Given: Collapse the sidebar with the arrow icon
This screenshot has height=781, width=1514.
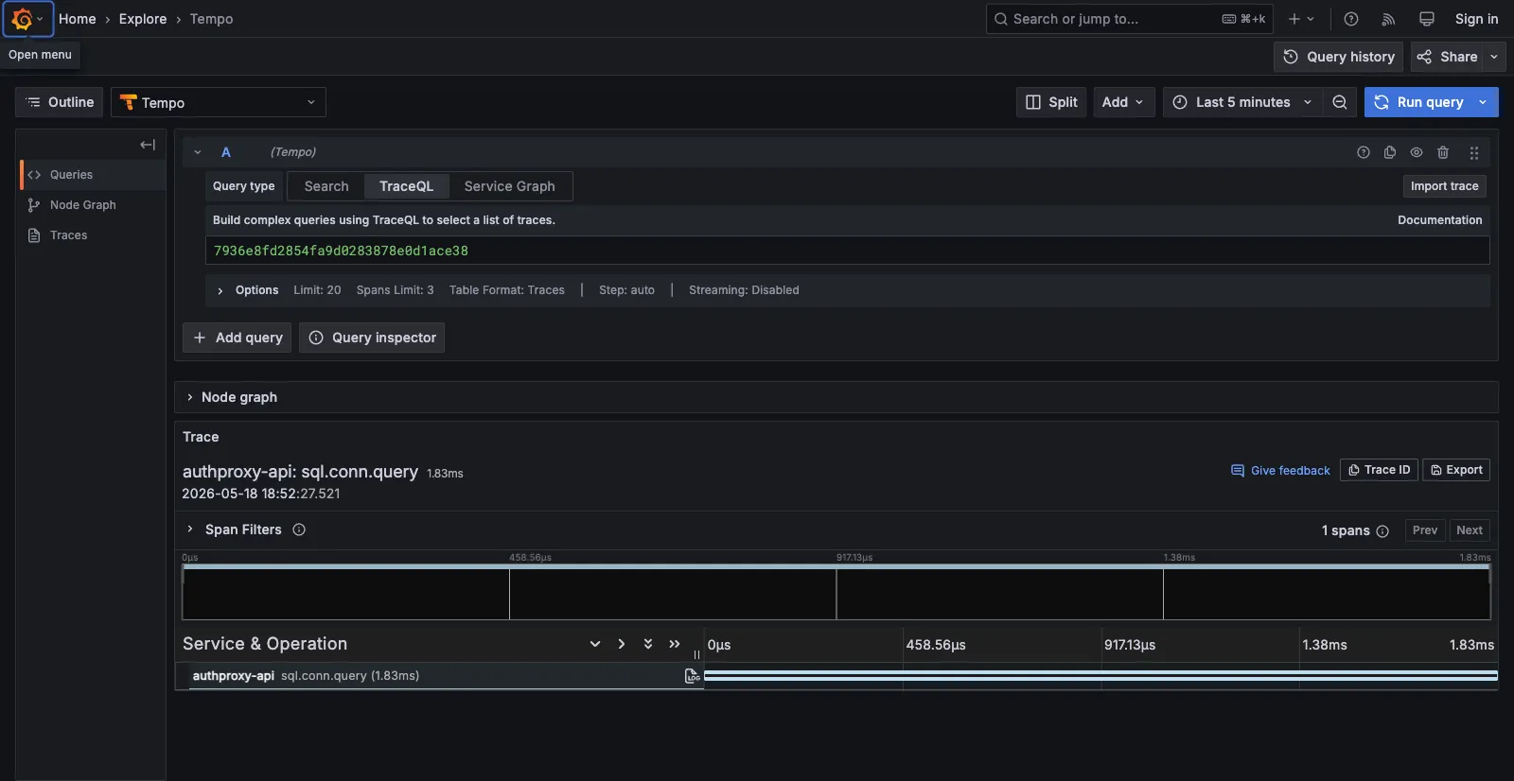Looking at the screenshot, I should 148,145.
